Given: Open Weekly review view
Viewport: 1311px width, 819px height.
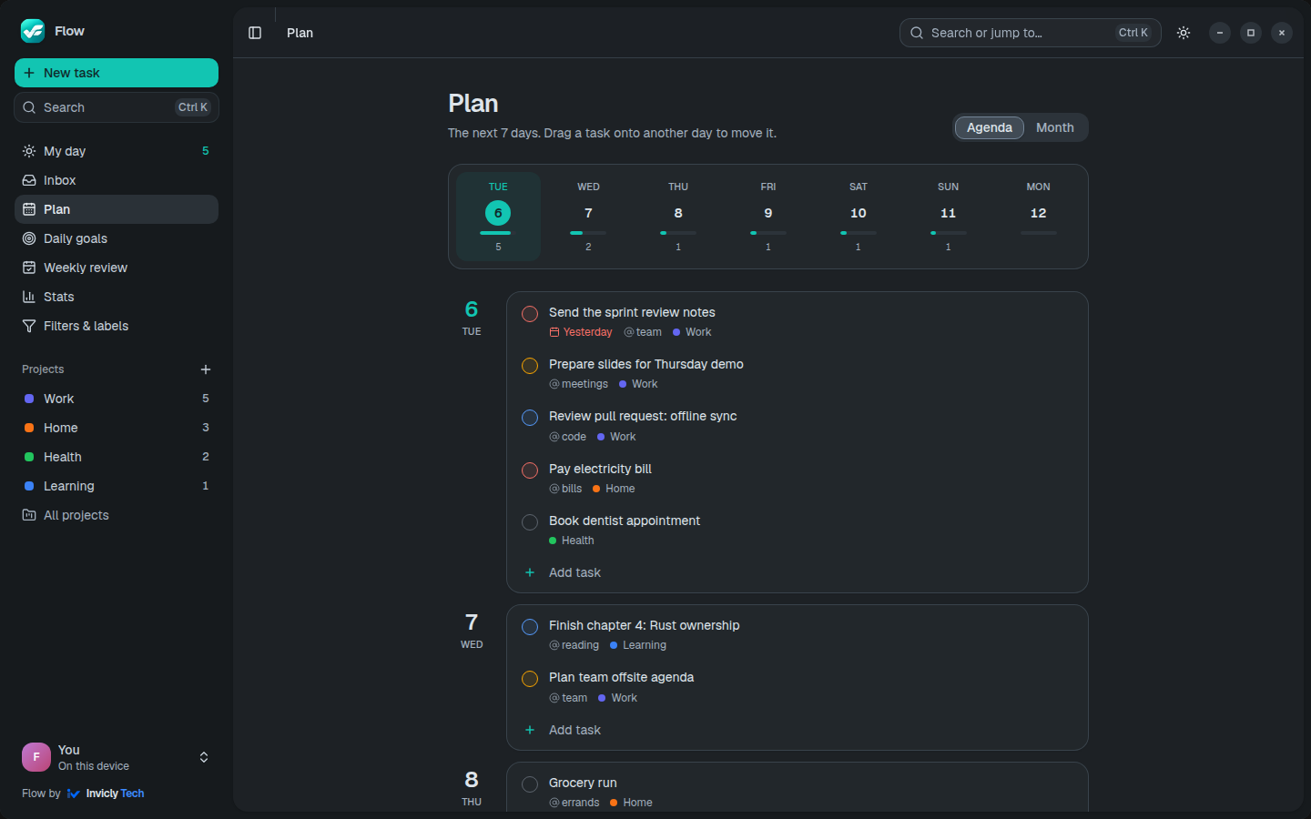Looking at the screenshot, I should [117, 268].
